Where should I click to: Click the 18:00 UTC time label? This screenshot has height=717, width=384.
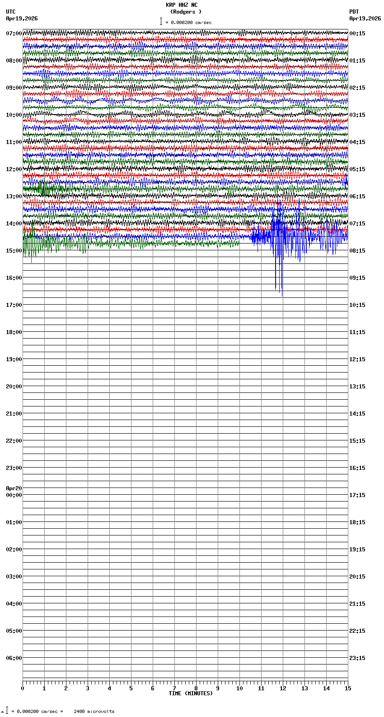14,332
